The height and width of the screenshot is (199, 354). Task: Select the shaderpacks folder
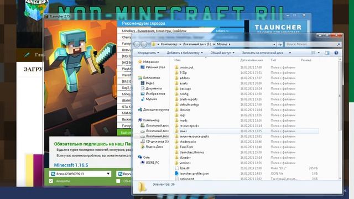point(188,142)
